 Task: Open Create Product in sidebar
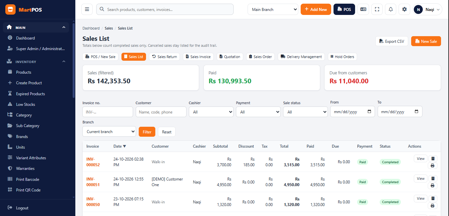[36, 83]
